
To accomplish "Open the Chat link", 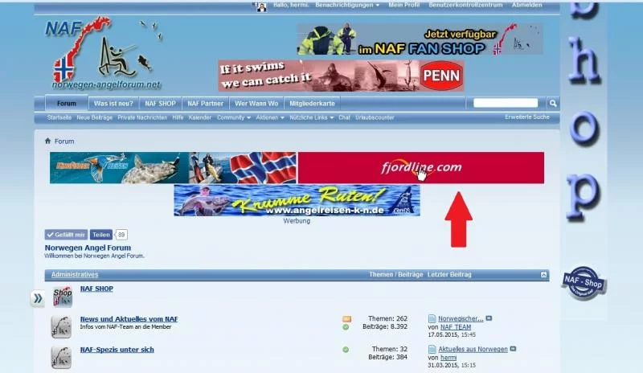I will pyautogui.click(x=344, y=117).
